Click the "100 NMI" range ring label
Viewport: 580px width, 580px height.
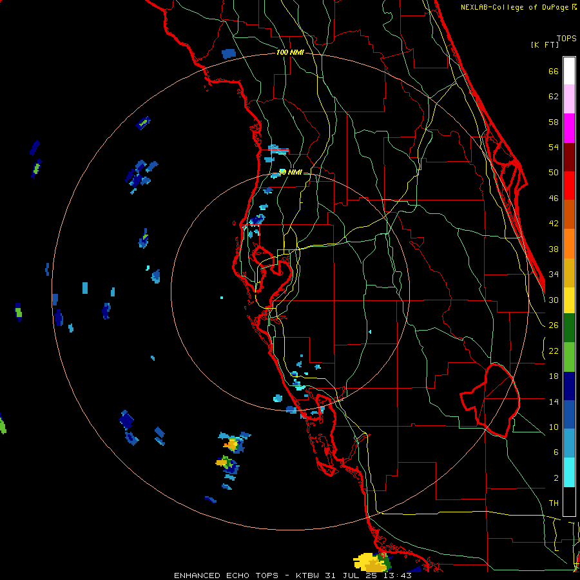point(290,53)
